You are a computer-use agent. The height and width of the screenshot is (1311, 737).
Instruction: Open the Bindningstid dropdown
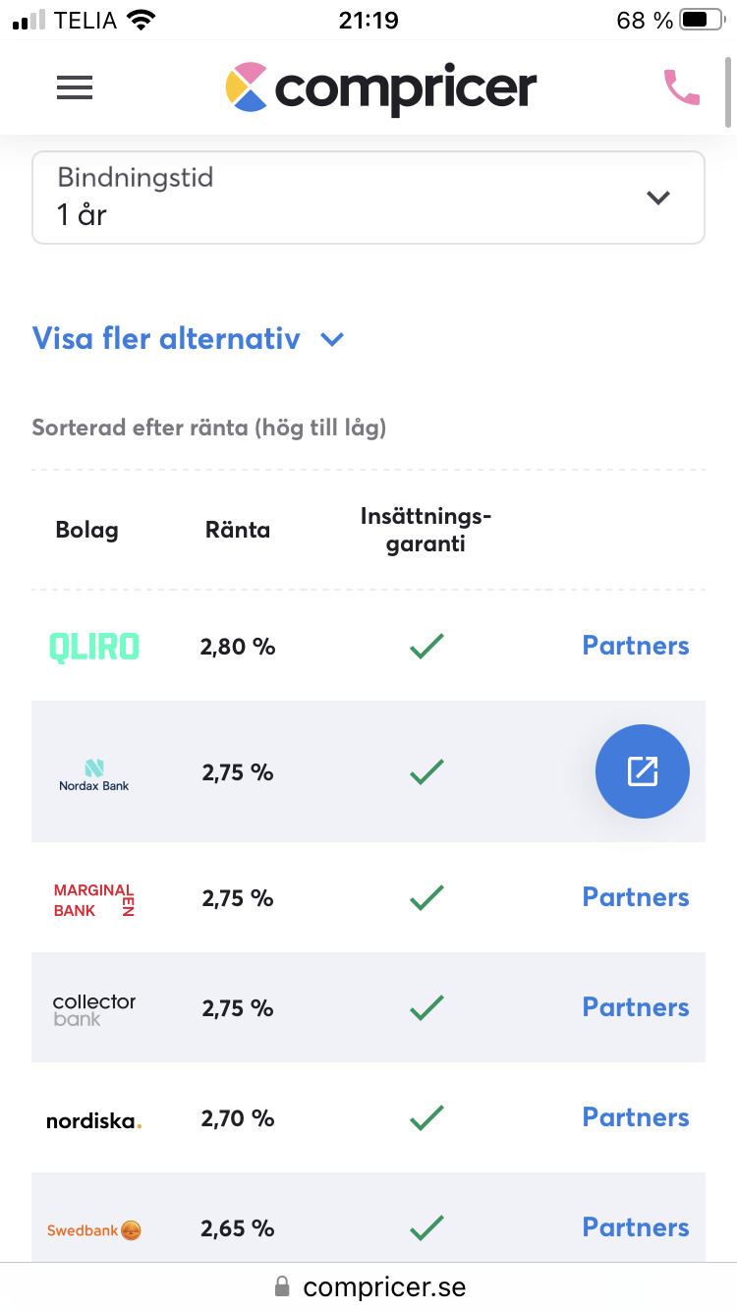(368, 198)
